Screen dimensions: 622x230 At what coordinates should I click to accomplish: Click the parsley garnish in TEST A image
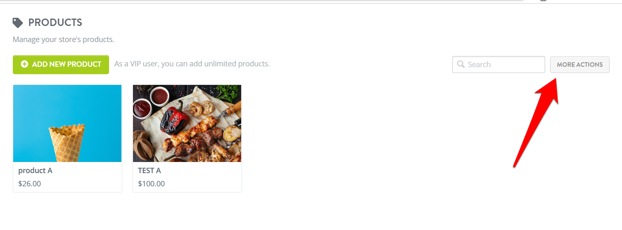(x=228, y=94)
